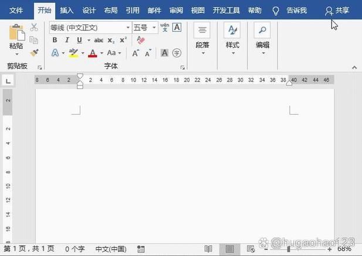
Task: Select the Format Painter brush icon
Action: pos(34,53)
